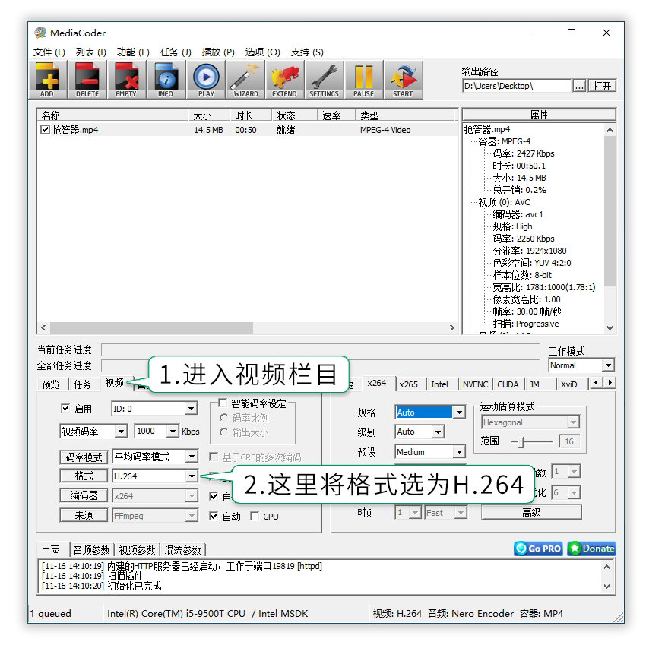Click the ... browse output path button
Viewport: 646px width, 645px height.
579,86
